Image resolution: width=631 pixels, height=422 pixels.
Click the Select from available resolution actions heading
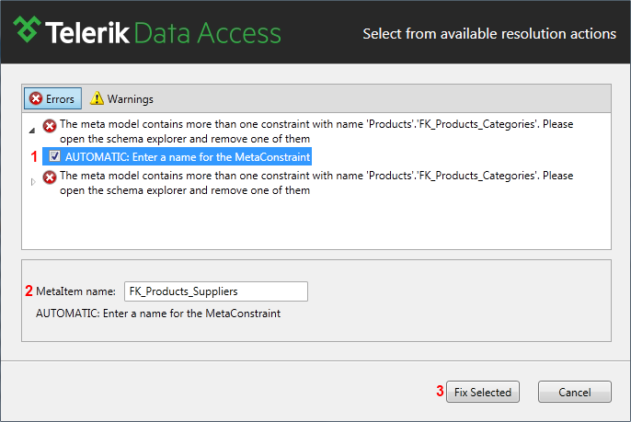coord(489,34)
